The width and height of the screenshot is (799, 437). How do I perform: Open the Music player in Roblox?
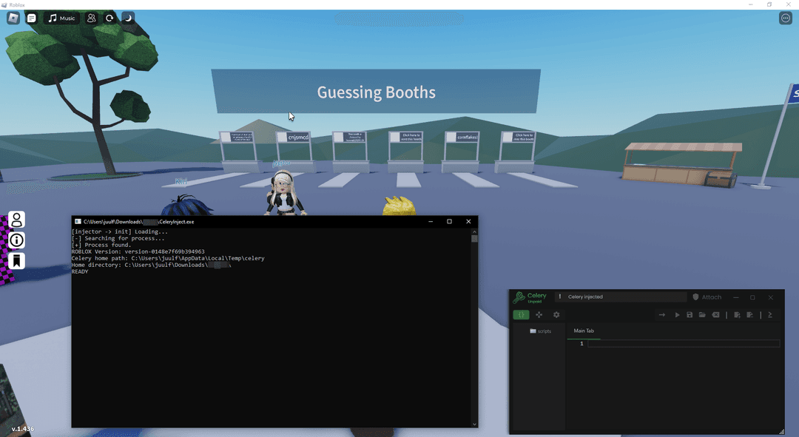pyautogui.click(x=61, y=17)
